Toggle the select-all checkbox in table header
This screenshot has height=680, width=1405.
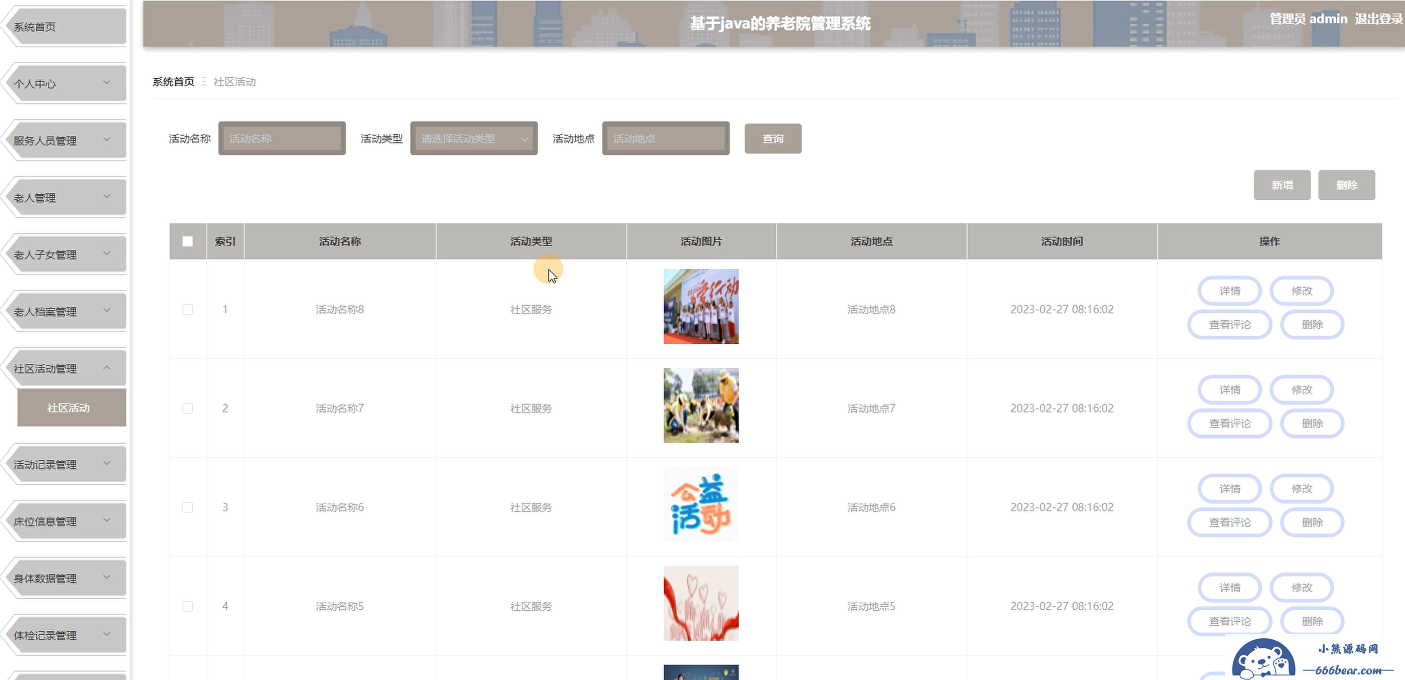[188, 241]
